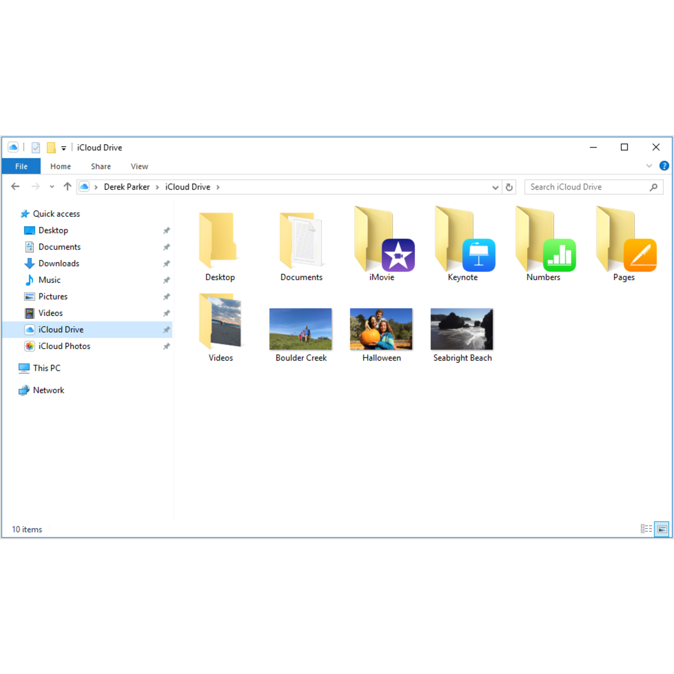
Task: Click the Refresh button in the address bar
Action: (509, 187)
